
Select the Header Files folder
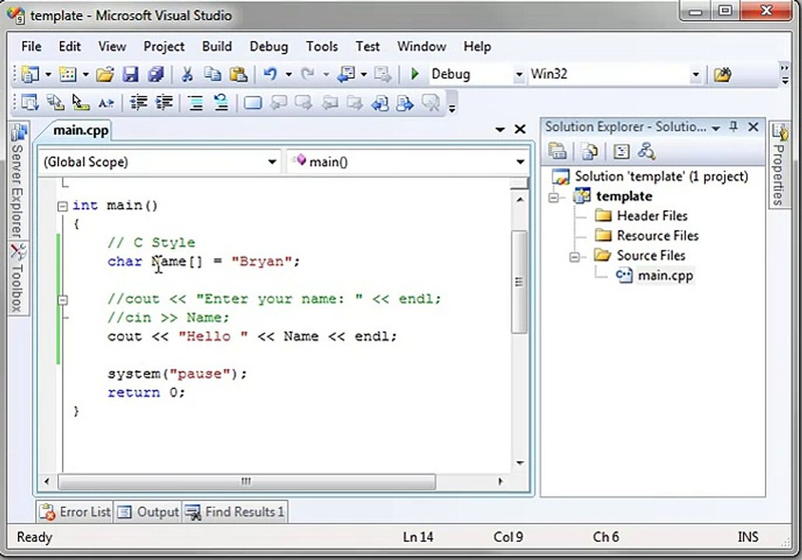[x=651, y=216]
